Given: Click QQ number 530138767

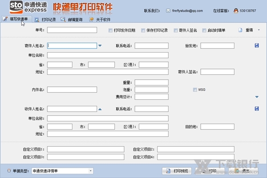Looking at the screenshot, I should click(x=248, y=11).
